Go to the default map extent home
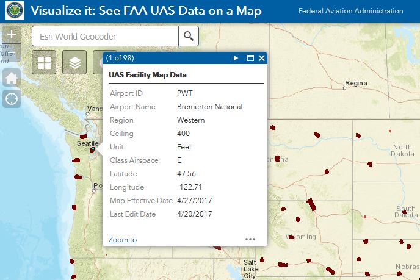Screen dimensions: 420x280 pos(12,77)
